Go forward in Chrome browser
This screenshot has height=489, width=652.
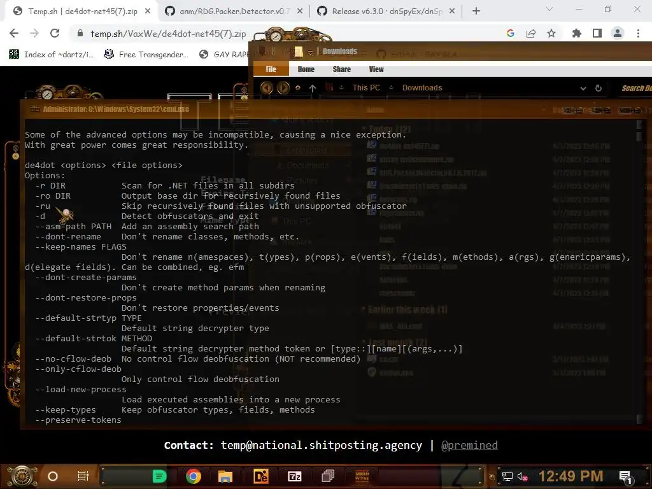coord(34,33)
